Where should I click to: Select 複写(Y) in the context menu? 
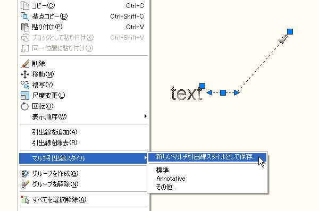pyautogui.click(x=83, y=85)
